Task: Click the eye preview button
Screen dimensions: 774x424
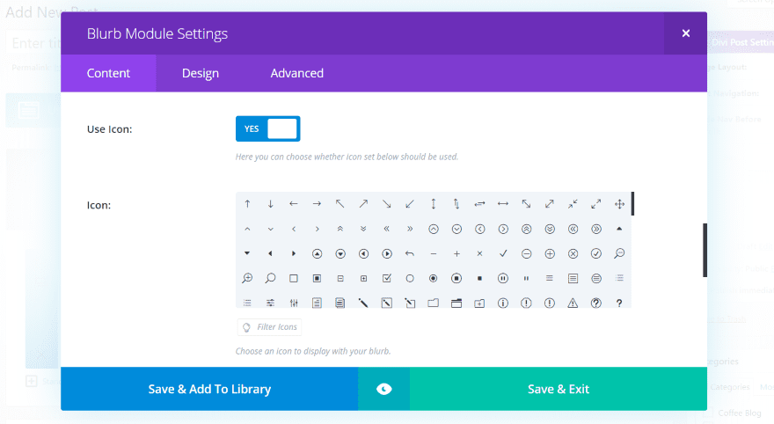Action: [383, 389]
